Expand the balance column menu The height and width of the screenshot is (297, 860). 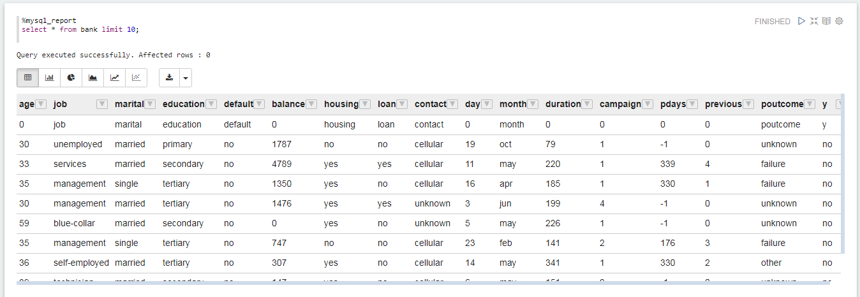pos(311,104)
